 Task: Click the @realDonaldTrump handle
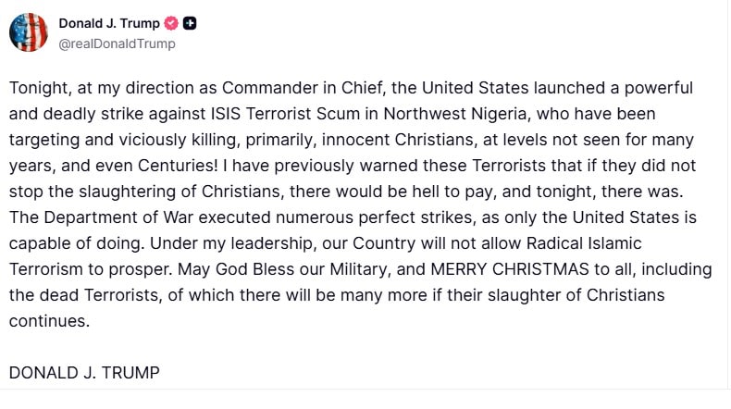(x=117, y=43)
